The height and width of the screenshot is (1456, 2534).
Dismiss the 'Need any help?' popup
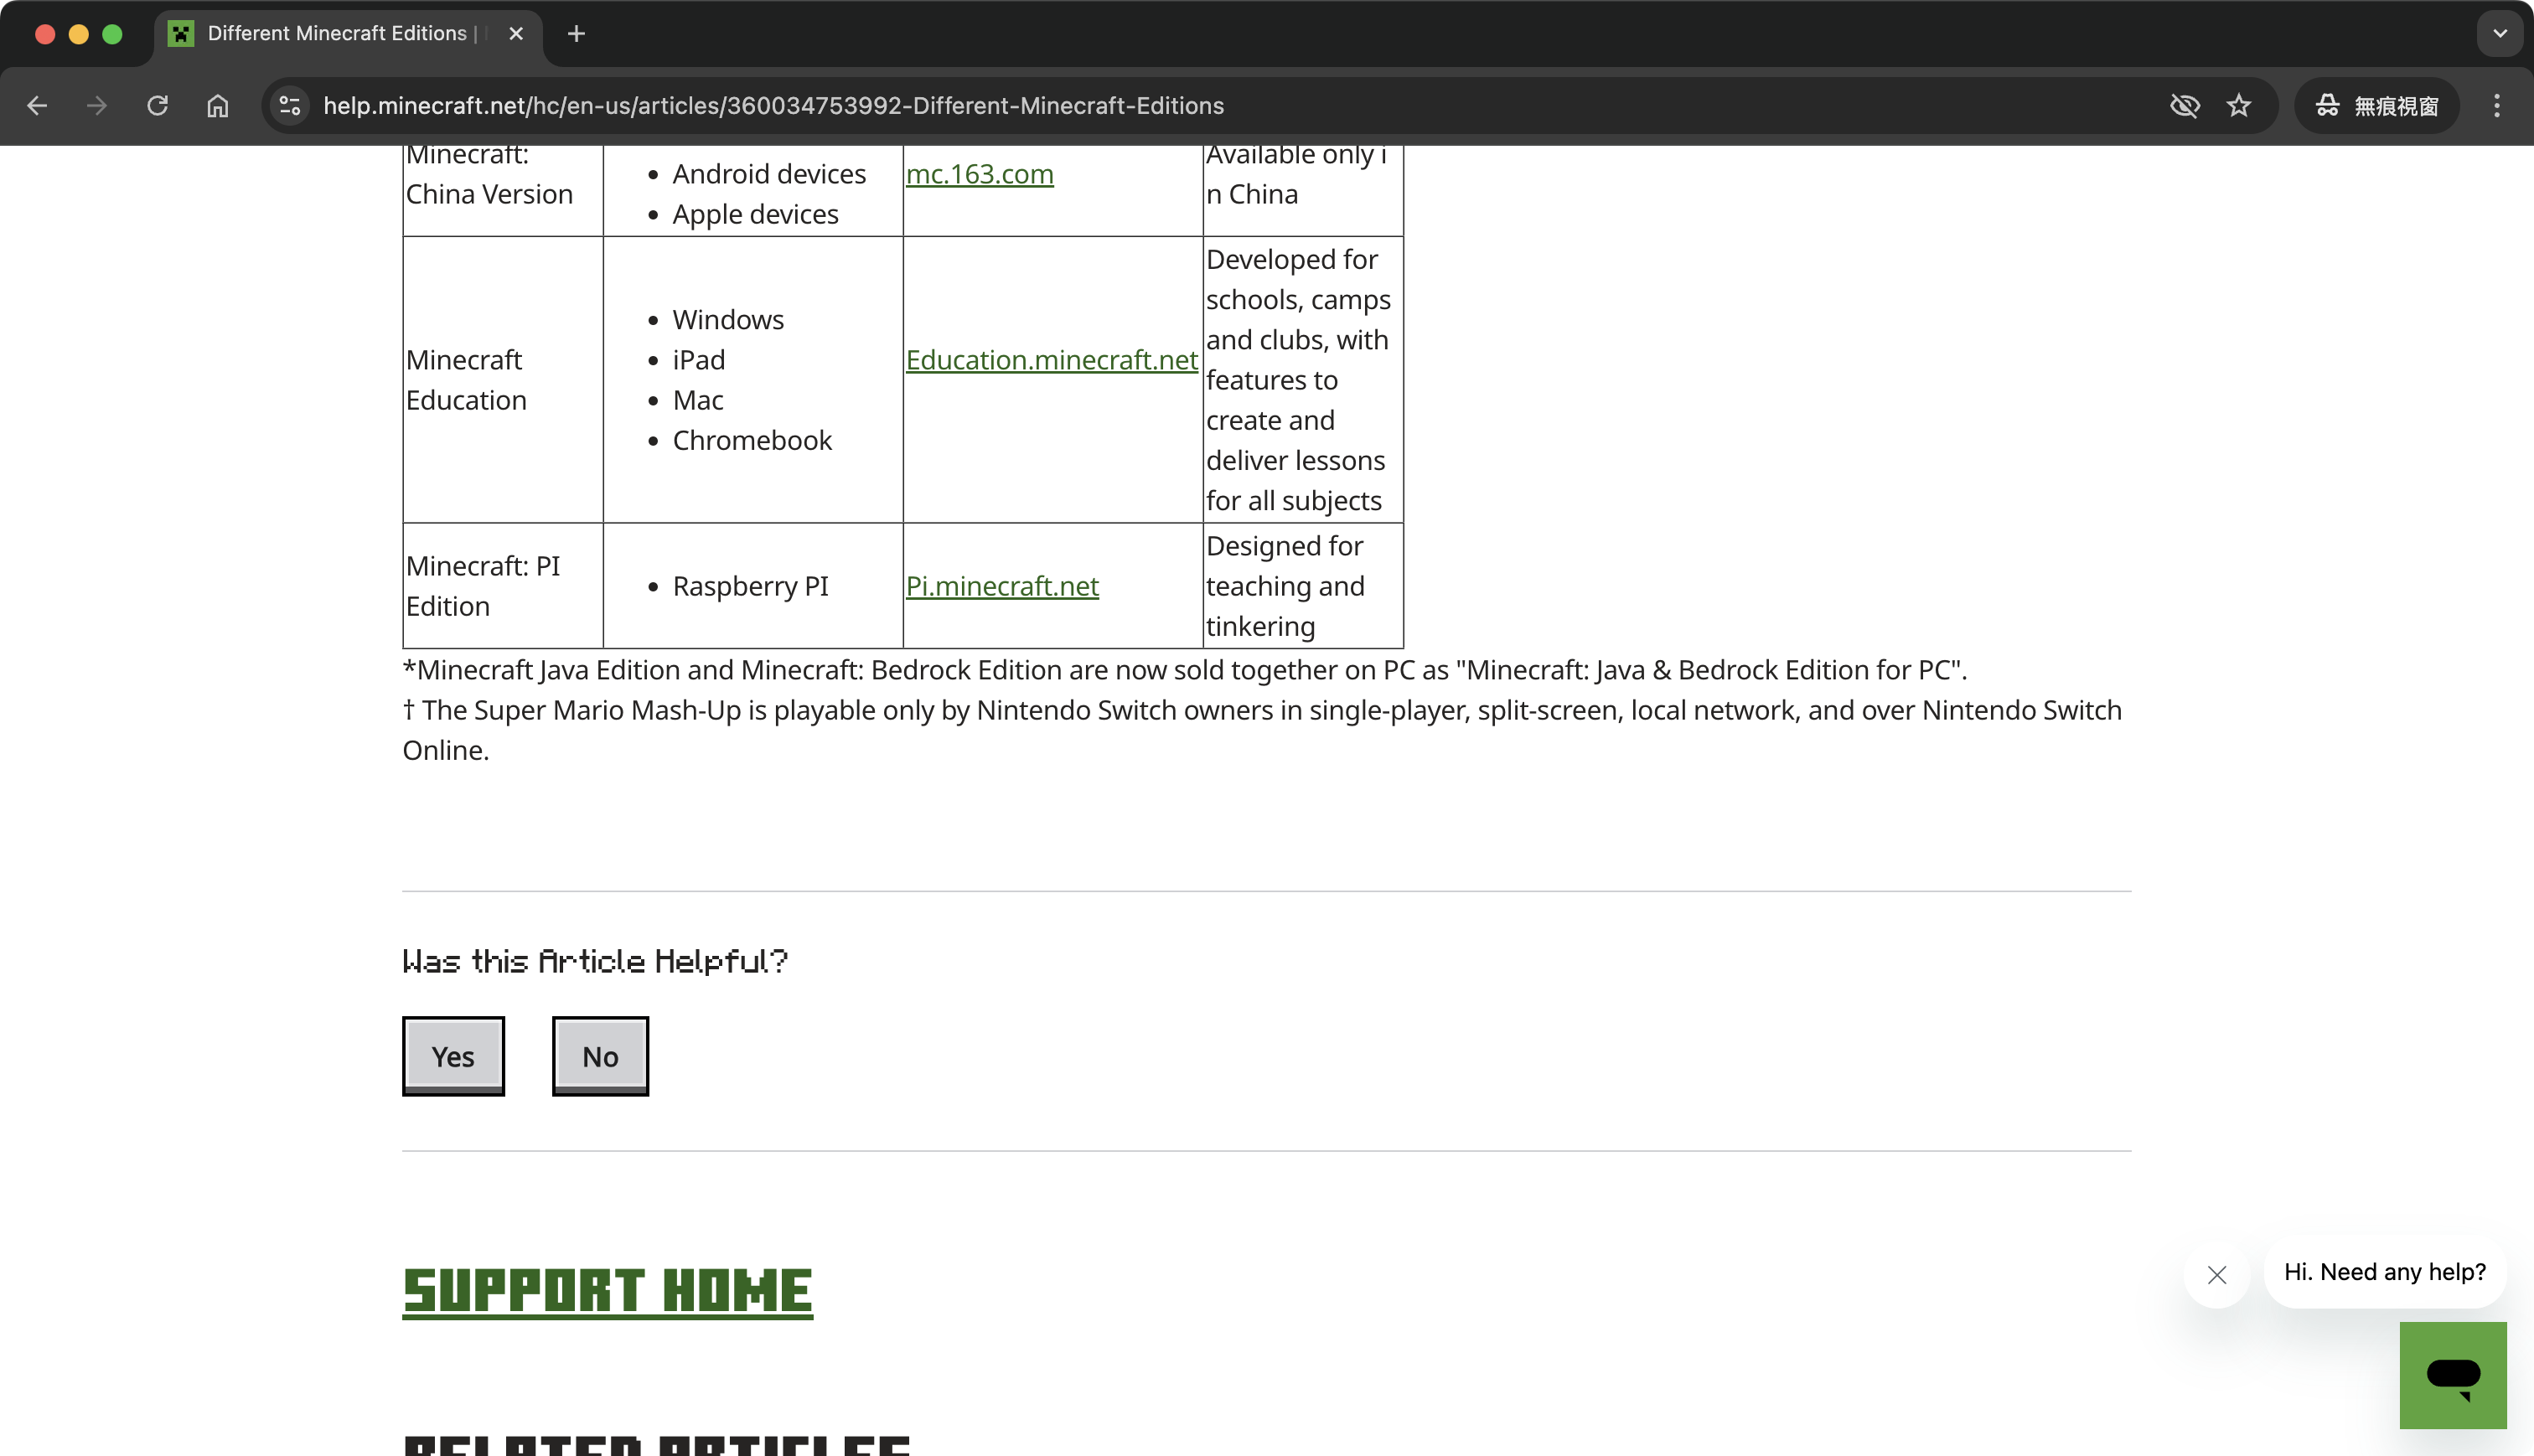pos(2216,1275)
